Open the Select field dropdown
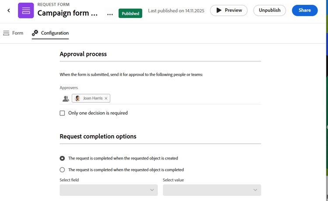The height and width of the screenshot is (201, 328). pos(108,190)
